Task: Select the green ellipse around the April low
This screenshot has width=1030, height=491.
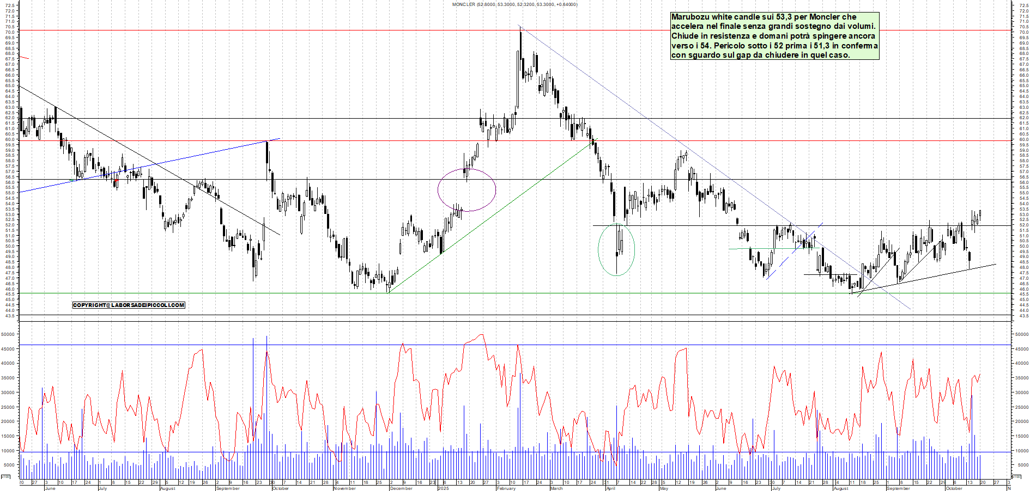Action: coord(616,250)
